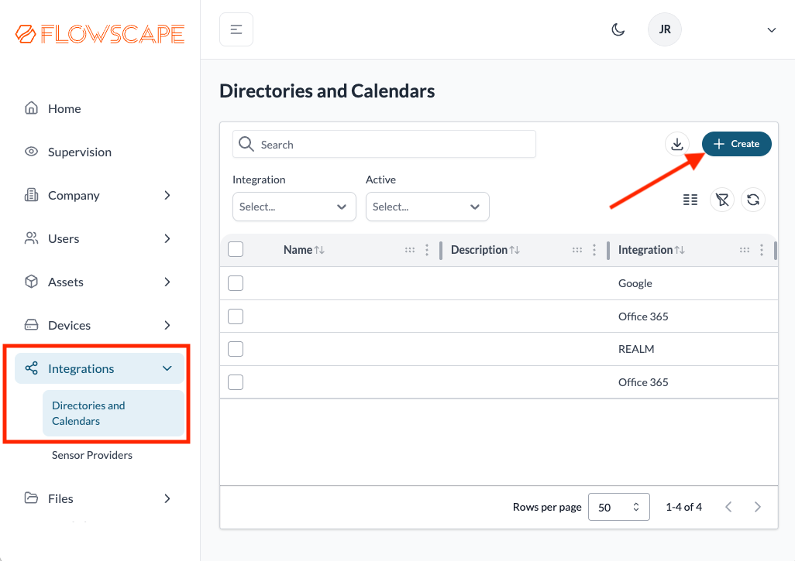Image resolution: width=795 pixels, height=561 pixels.
Task: Select the REALM row checkbox
Action: [236, 349]
